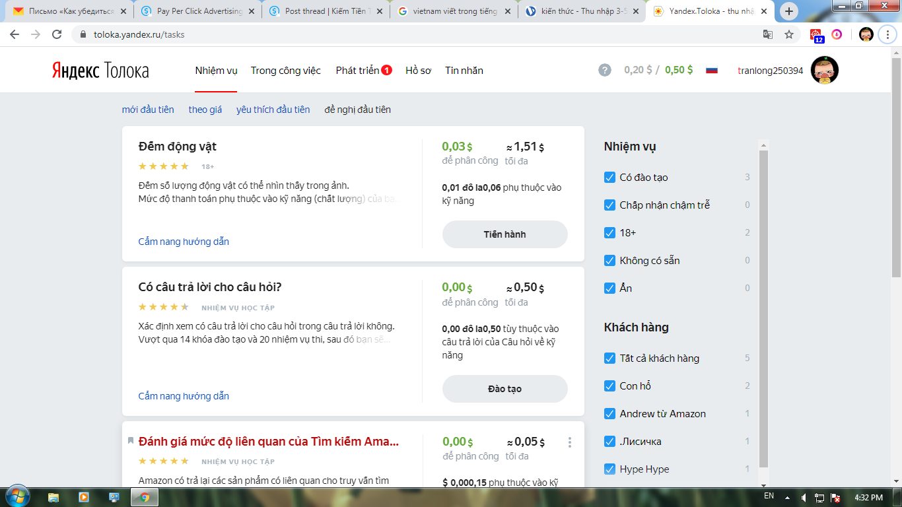Sort tasks by theo giá
This screenshot has width=902, height=507.
(205, 110)
